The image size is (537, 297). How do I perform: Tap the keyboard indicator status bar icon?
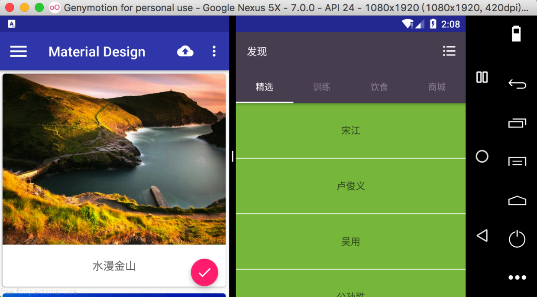(12, 24)
